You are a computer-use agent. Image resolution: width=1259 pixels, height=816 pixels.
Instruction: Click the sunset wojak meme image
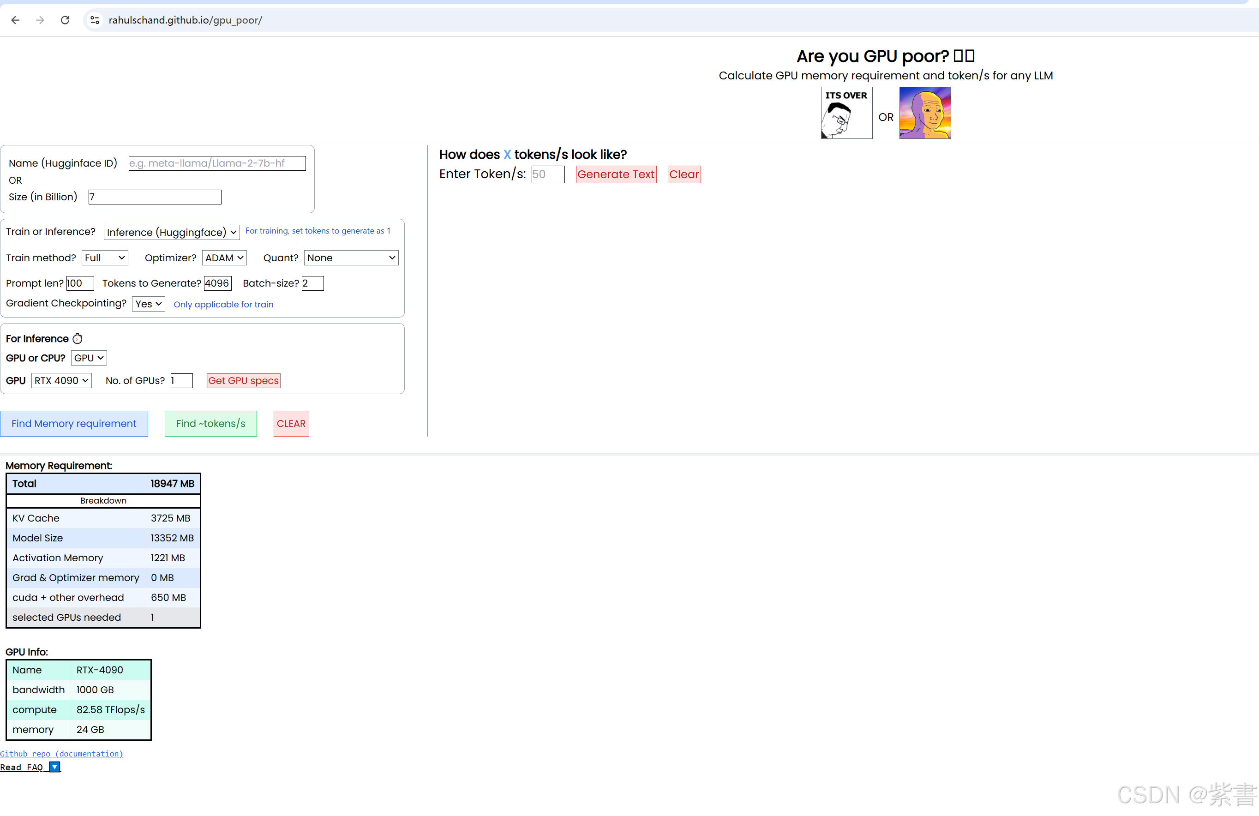924,113
